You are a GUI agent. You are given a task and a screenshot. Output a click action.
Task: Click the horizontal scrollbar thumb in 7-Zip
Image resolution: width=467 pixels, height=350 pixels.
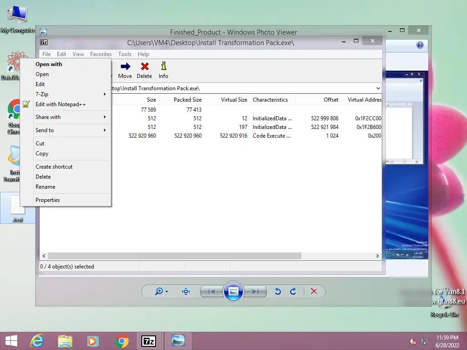coord(175,256)
